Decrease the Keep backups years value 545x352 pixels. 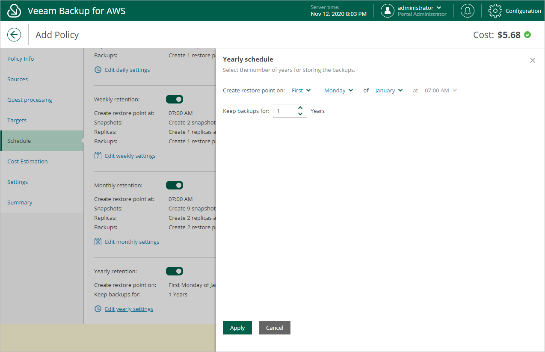(300, 114)
